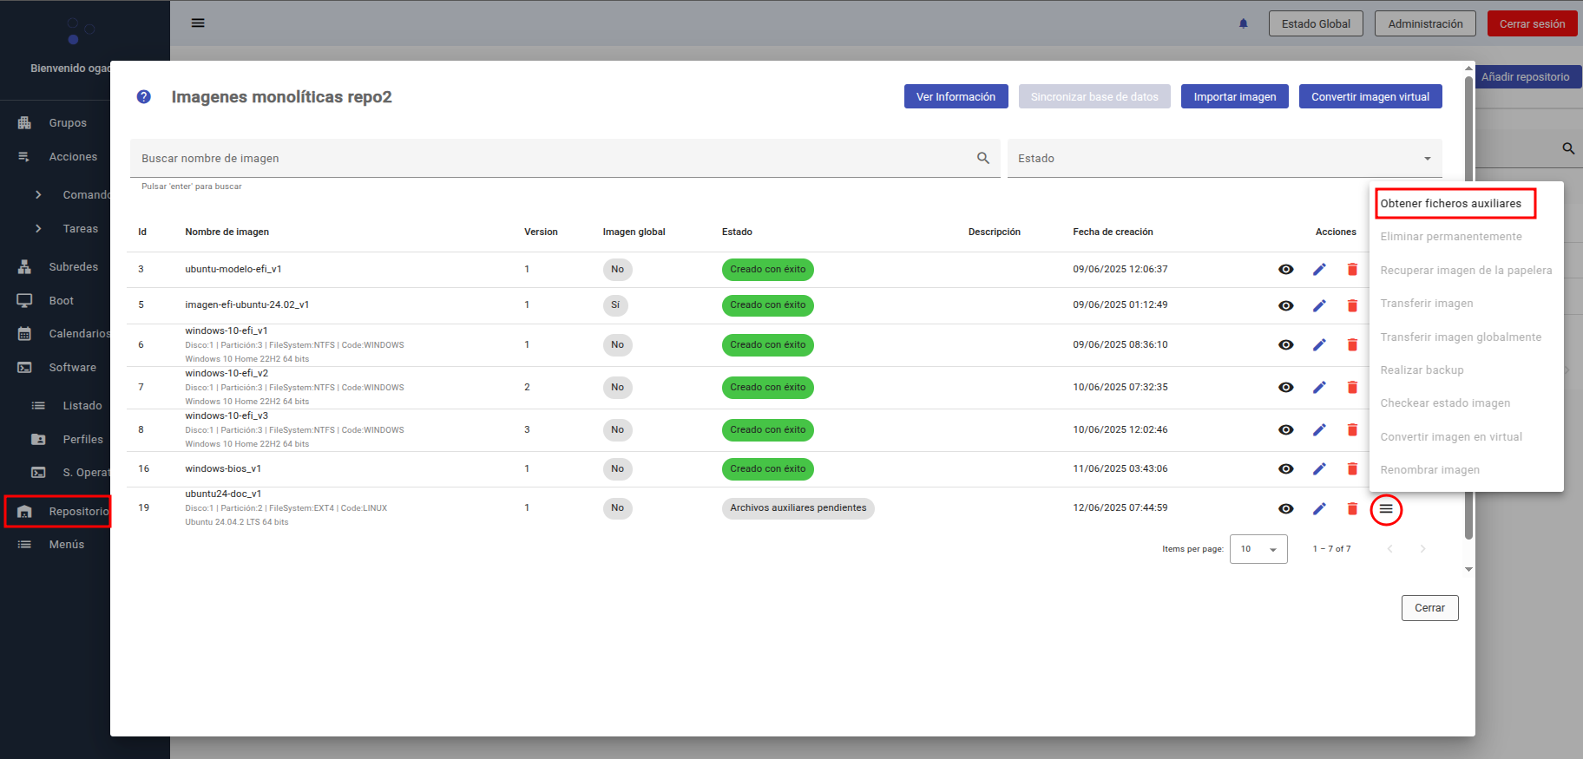The width and height of the screenshot is (1583, 759).
Task: Select Obtener ficheros auxiliares menu option
Action: click(x=1451, y=204)
